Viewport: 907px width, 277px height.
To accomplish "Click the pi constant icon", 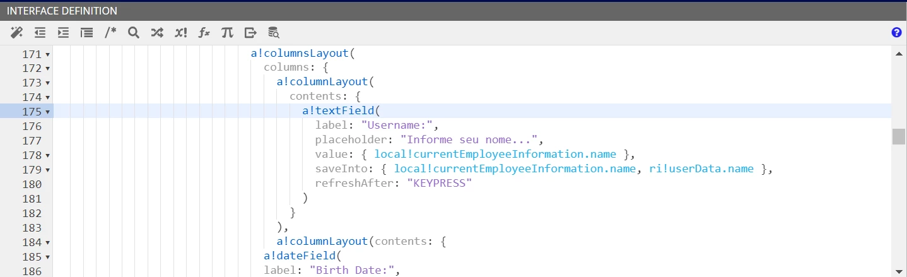I will [x=227, y=32].
